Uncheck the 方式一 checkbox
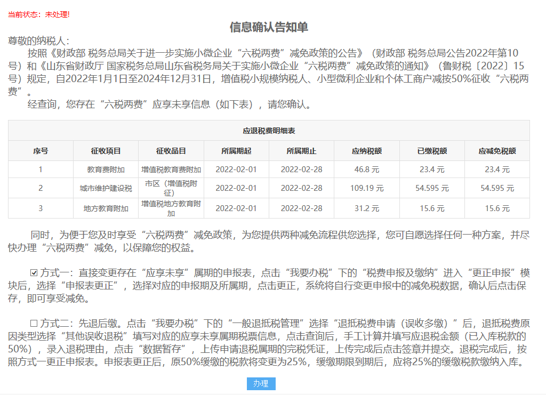Image resolution: width=546 pixels, height=395 pixels. click(34, 273)
